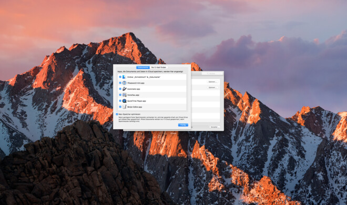Uncheck the Script-Editor.app checkbox
Screen dimensions: 347x205
[120, 107]
